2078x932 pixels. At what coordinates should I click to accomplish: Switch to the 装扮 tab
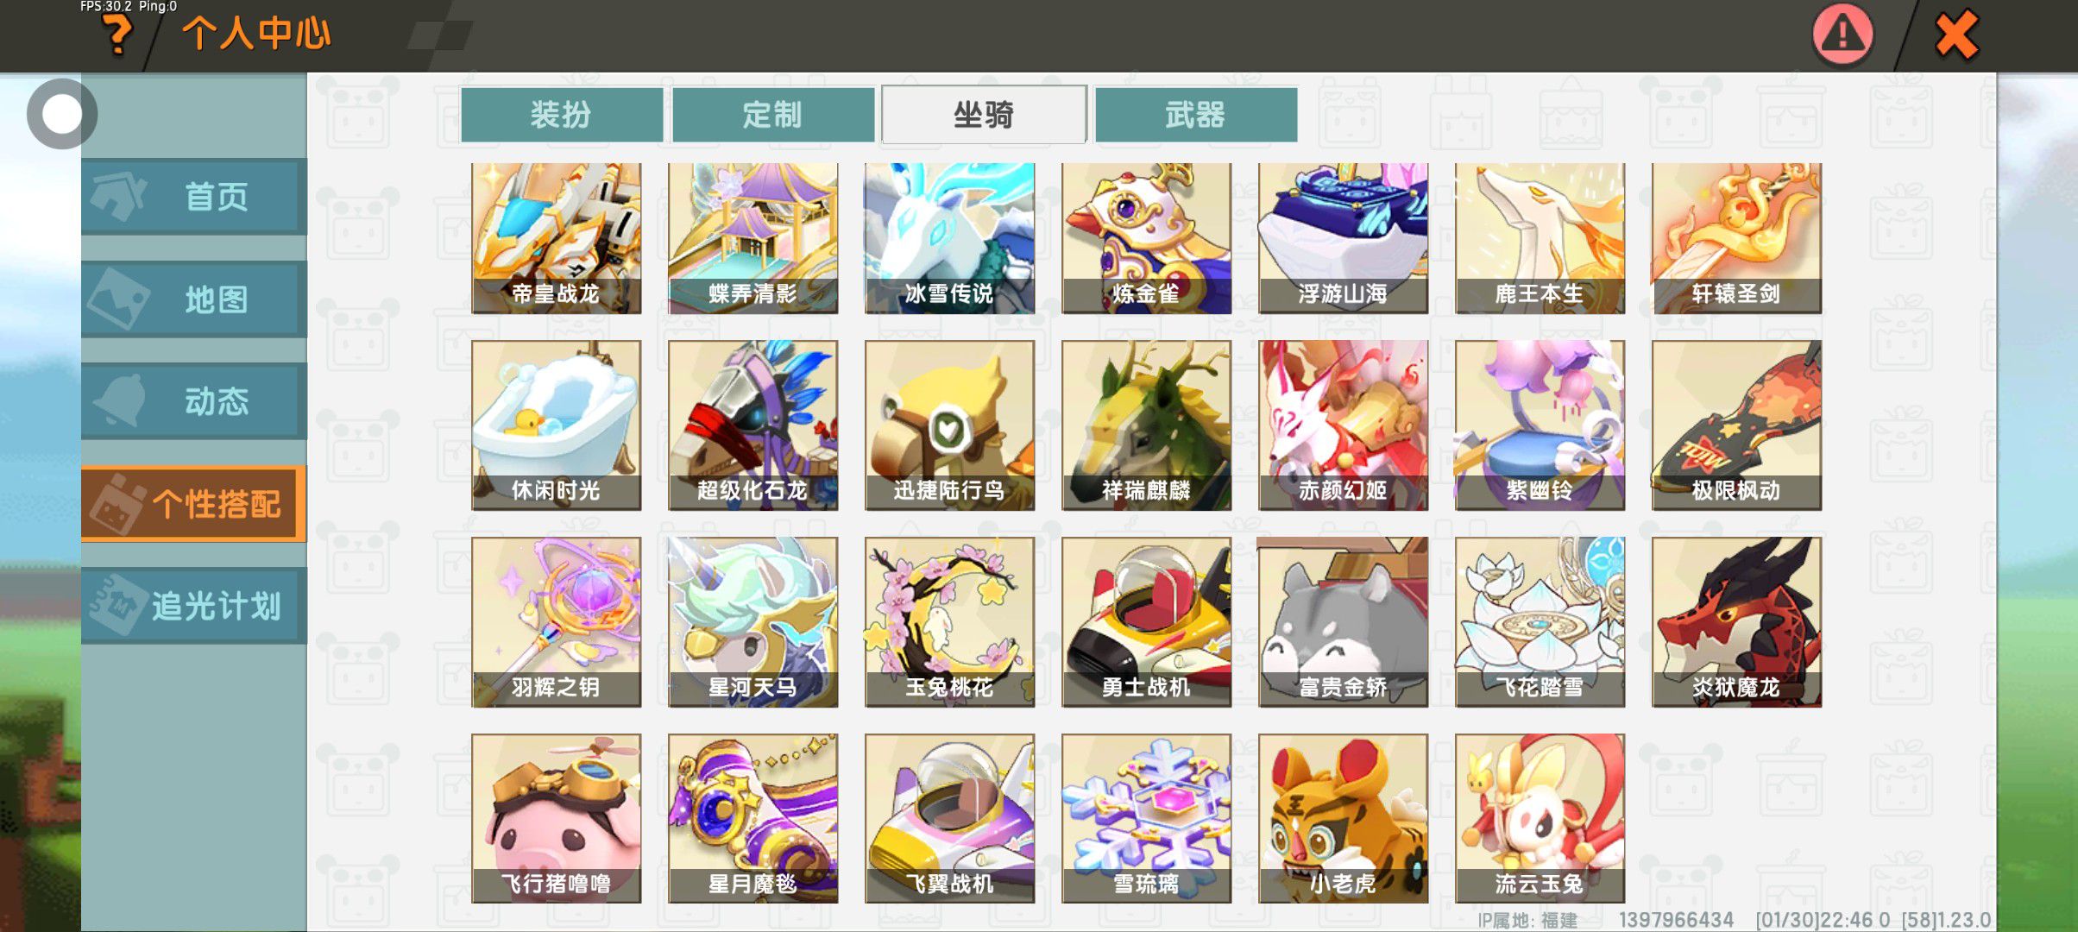click(562, 114)
